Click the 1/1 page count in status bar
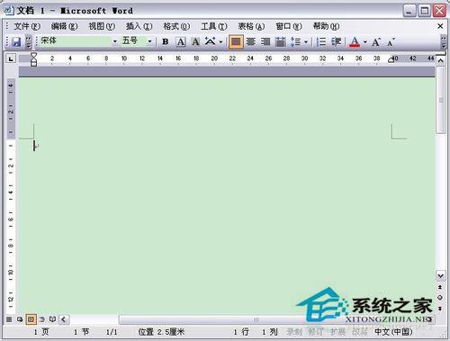Screen dimensions: 450x341 112,332
